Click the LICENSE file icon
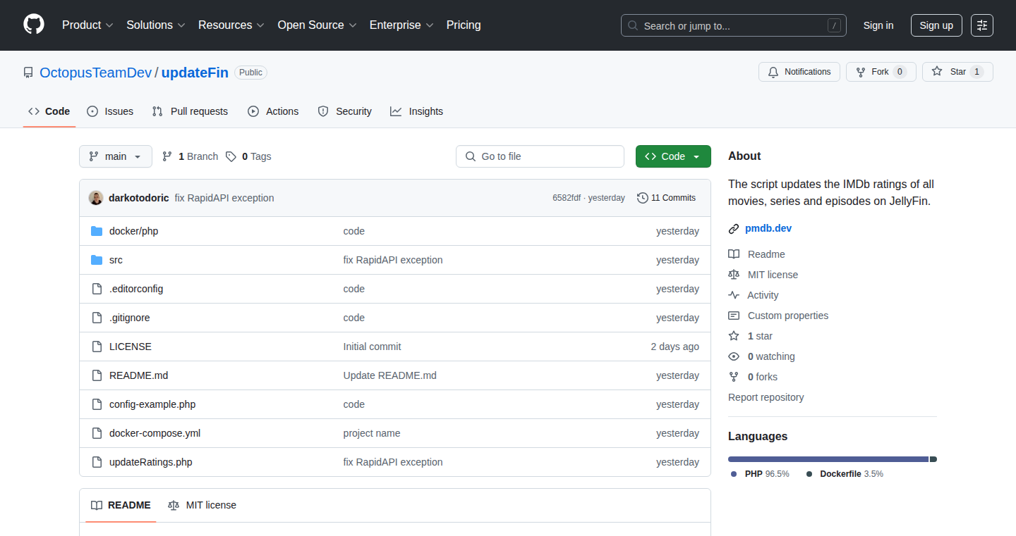 [x=97, y=347]
